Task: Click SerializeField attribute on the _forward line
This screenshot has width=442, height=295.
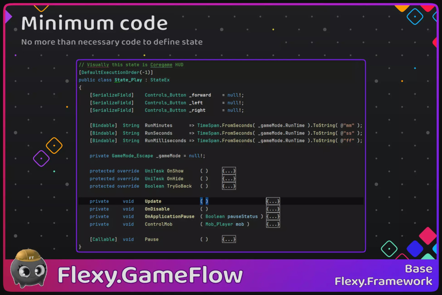Action: pyautogui.click(x=112, y=95)
